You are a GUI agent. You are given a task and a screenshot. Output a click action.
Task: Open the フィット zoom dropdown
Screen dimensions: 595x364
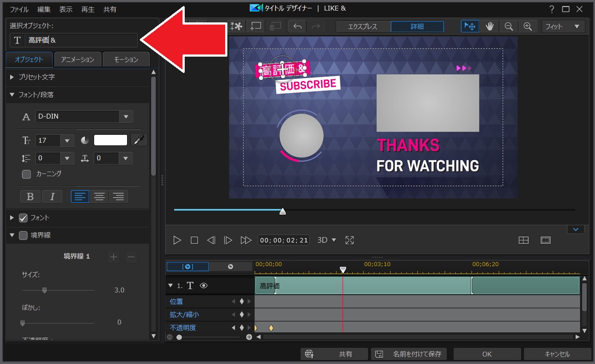(x=563, y=26)
